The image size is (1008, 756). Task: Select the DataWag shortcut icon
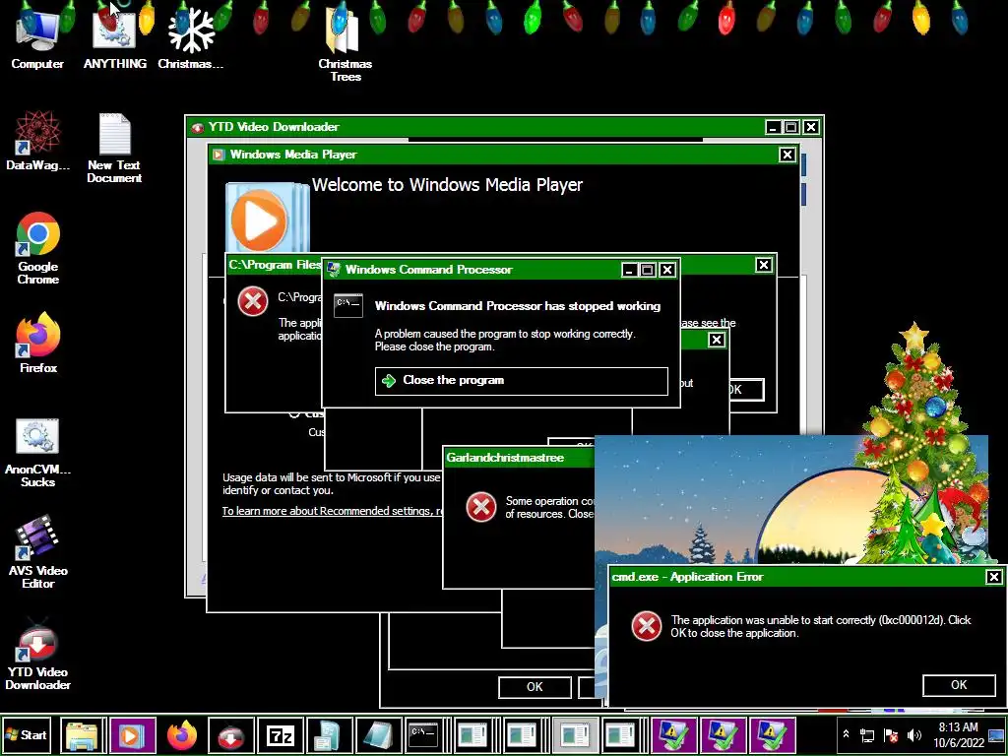pyautogui.click(x=37, y=142)
